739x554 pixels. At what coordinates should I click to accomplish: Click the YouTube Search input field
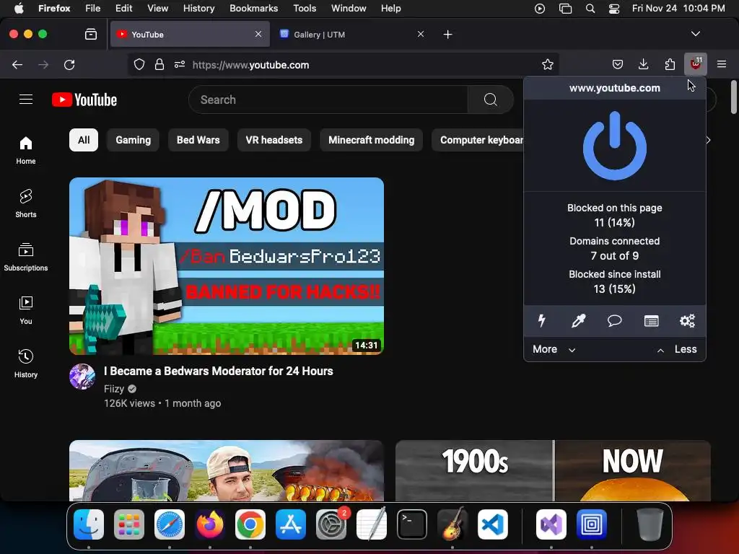coord(328,100)
